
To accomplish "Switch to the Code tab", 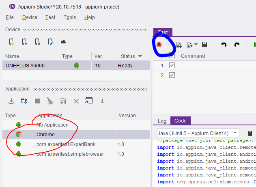I will (181, 121).
